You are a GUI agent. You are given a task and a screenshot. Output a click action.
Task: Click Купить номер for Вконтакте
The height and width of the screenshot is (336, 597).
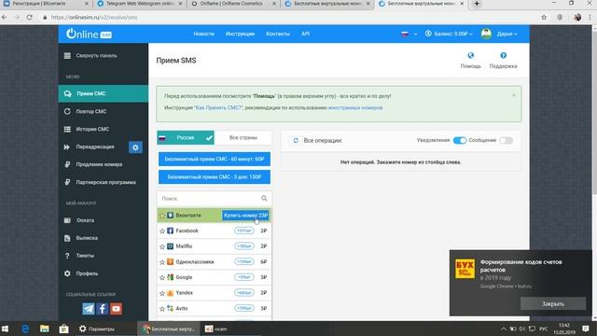[x=245, y=216]
